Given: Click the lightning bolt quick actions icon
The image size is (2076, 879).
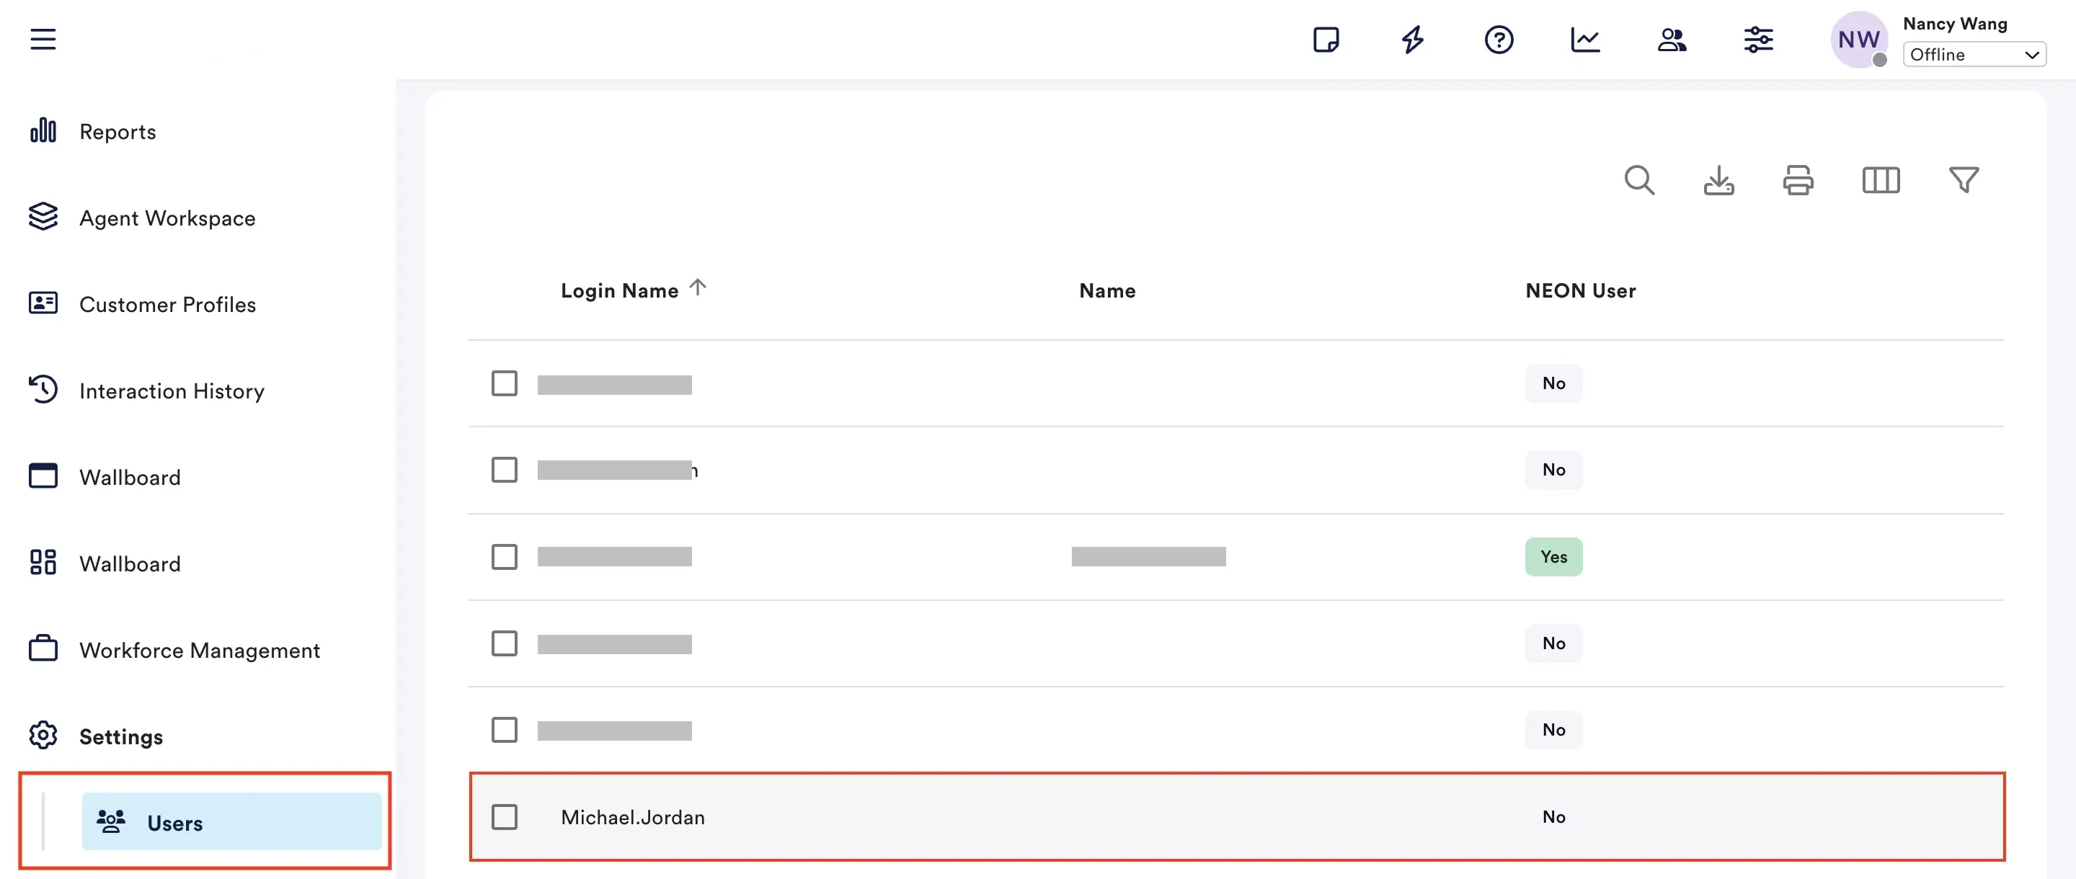Looking at the screenshot, I should point(1412,39).
